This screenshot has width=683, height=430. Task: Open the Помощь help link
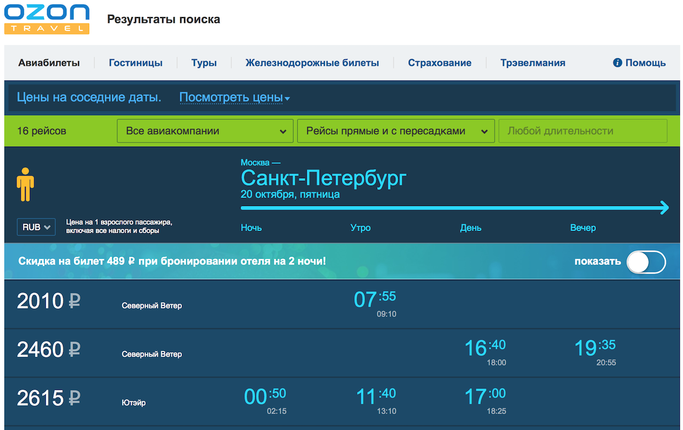tap(640, 63)
